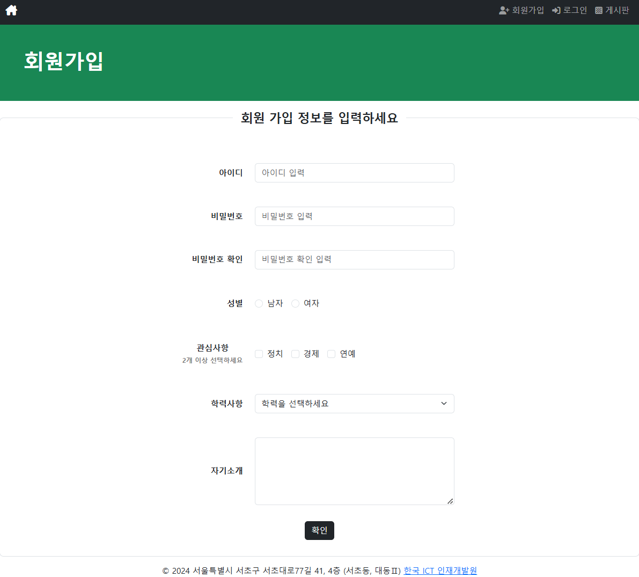Click the board grid icon beside 게시판
This screenshot has width=639, height=577.
(x=599, y=10)
